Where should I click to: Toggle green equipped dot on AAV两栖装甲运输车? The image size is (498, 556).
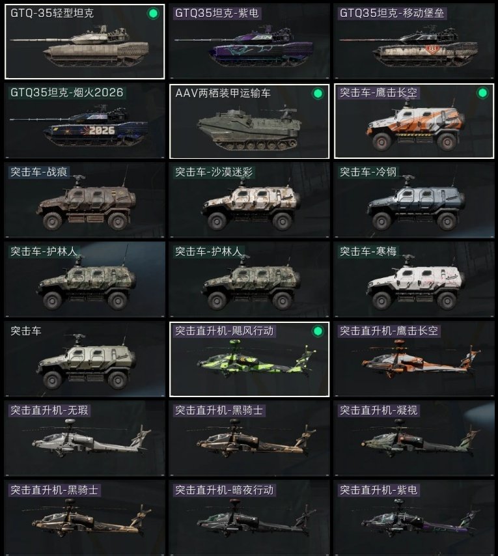click(x=318, y=93)
